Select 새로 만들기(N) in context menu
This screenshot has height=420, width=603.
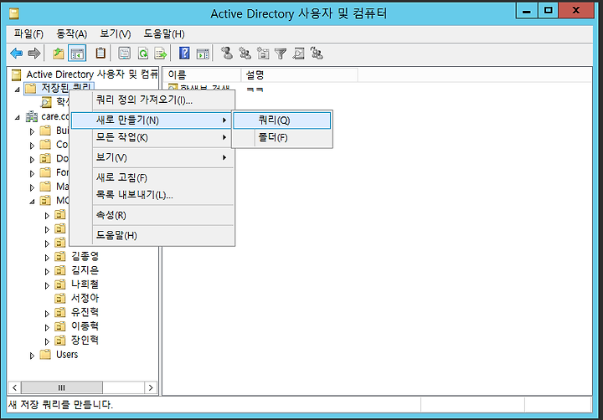click(152, 120)
